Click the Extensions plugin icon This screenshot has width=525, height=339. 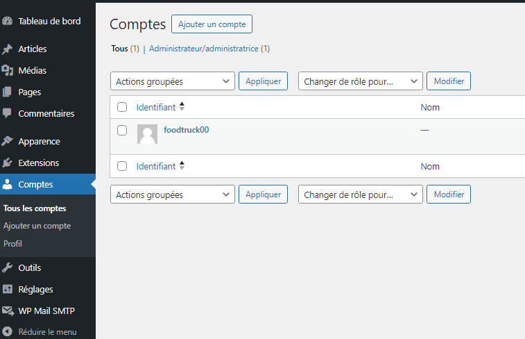pyautogui.click(x=8, y=163)
